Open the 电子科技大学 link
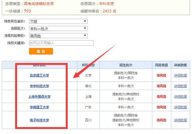Image resolution: width=196 pixels, height=134 pixels. (x=40, y=120)
